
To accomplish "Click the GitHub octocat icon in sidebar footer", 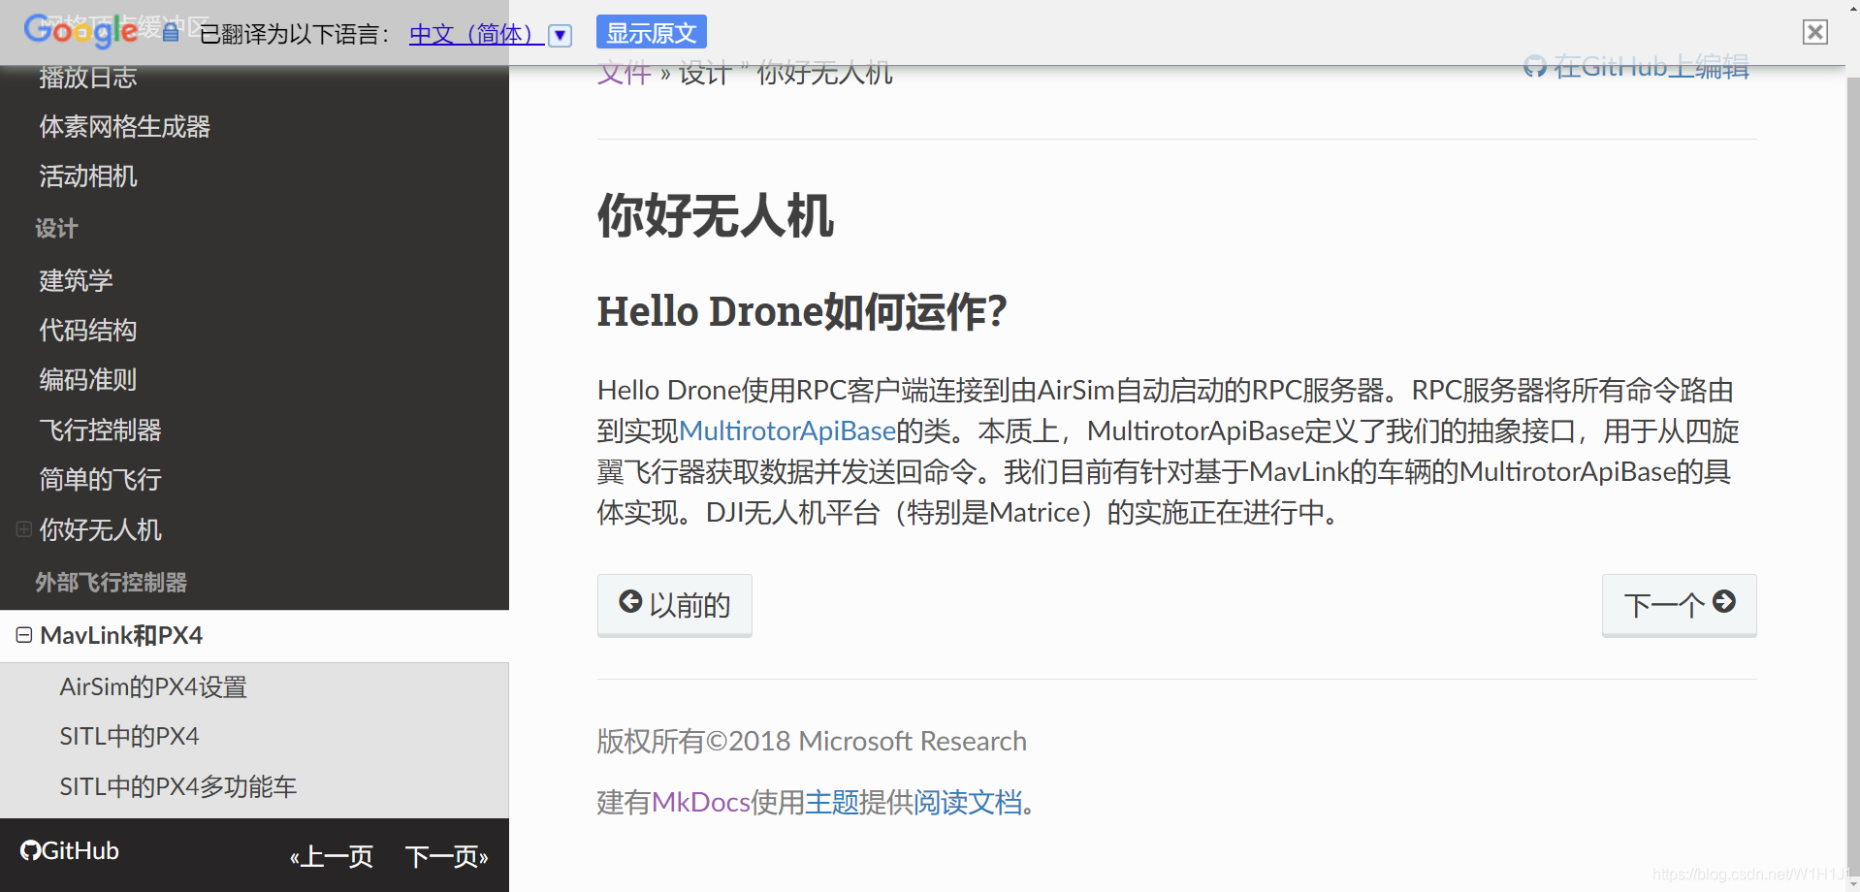I will click(x=30, y=850).
